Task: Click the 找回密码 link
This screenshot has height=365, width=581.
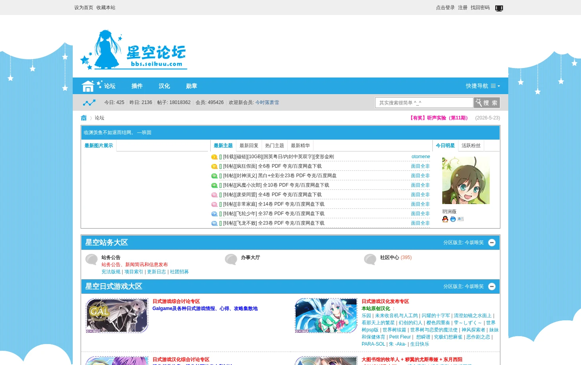Action: [480, 8]
